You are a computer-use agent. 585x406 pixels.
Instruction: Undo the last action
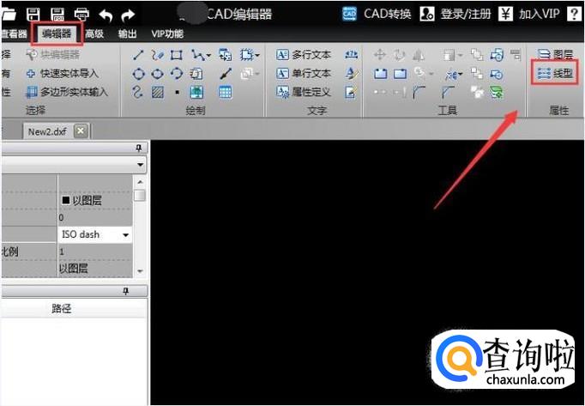coord(106,15)
